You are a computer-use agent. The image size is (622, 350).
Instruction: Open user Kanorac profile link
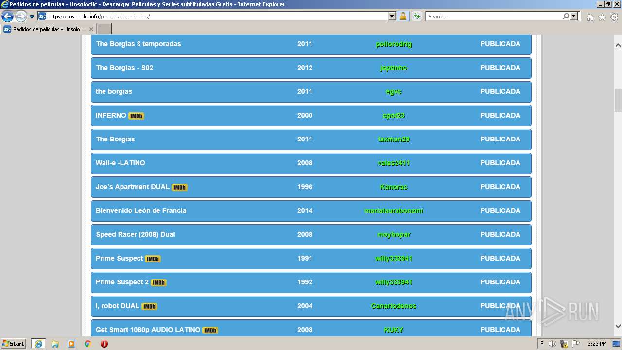(x=394, y=187)
